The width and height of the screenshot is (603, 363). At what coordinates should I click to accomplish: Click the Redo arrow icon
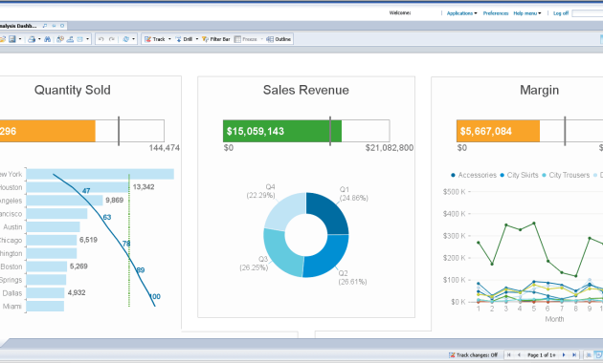coord(112,39)
